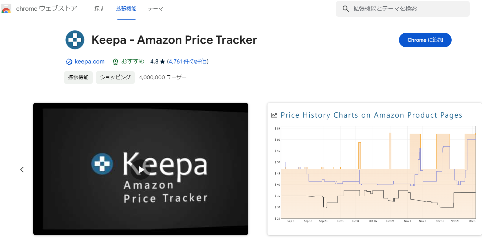Go to previous screenshot with left arrow
This screenshot has width=482, height=240.
pyautogui.click(x=22, y=170)
